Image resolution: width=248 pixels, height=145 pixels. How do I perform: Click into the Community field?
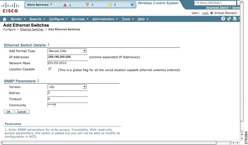pos(68,105)
